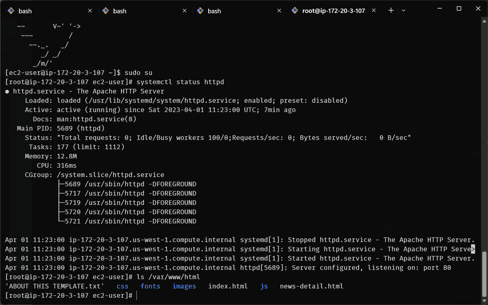Click process line 5719 /usr/sbin/httpd
Image resolution: width=488 pixels, height=305 pixels.
[x=127, y=203]
